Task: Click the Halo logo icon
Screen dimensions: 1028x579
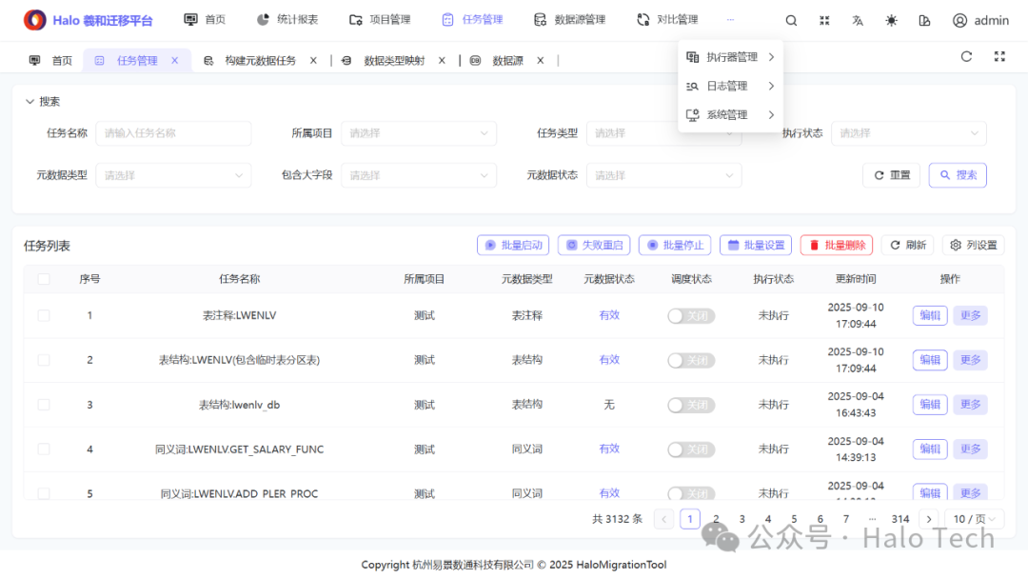Action: [x=35, y=20]
